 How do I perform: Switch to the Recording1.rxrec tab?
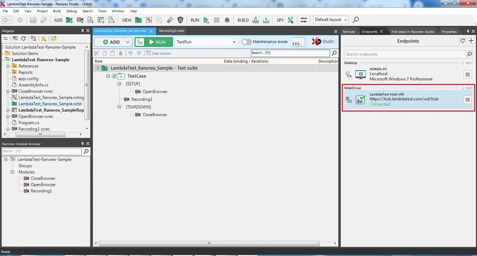coord(171,31)
